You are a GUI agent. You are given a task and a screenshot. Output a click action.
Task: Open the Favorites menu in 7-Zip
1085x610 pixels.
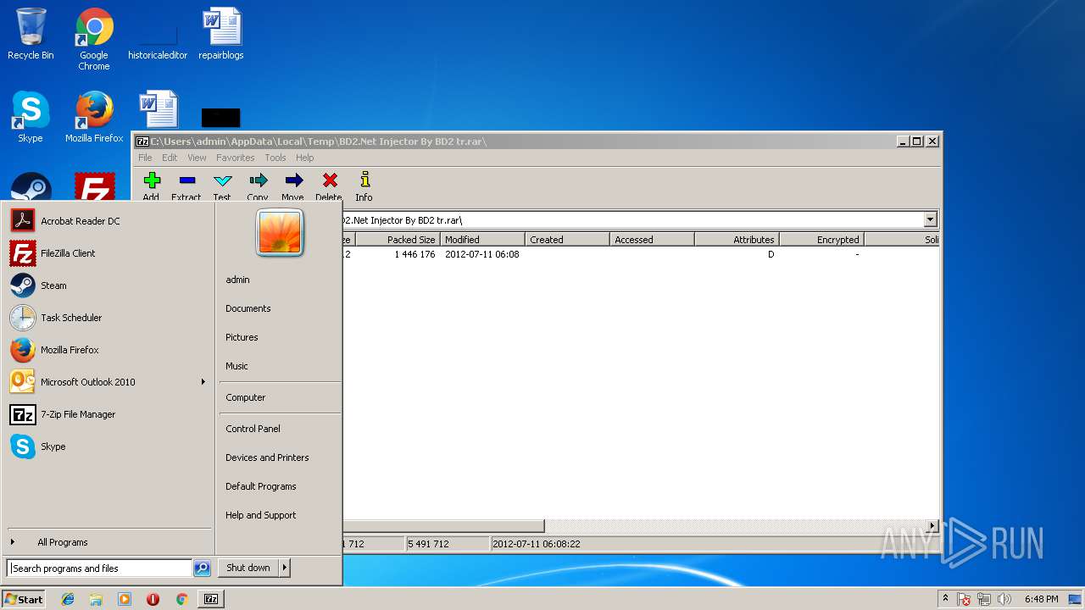click(235, 158)
